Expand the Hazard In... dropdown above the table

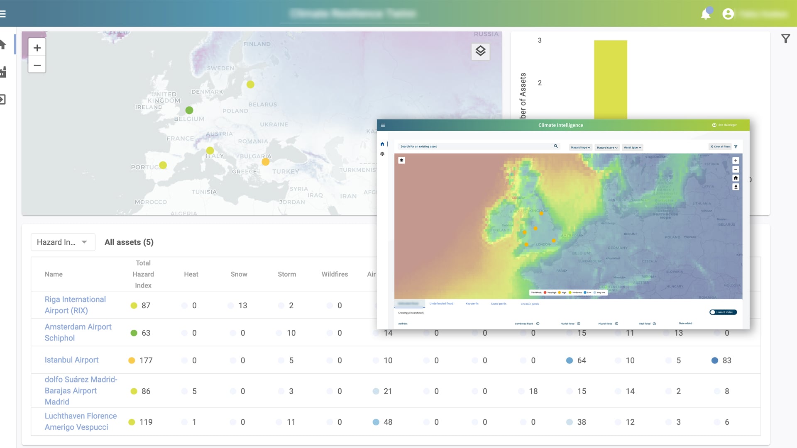(63, 242)
